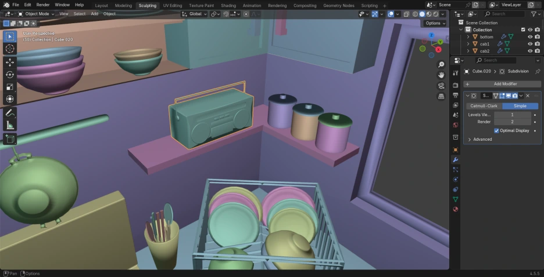Toggle Collection exclude checkbox in outliner
Screen dimensions: 544x277
523,30
